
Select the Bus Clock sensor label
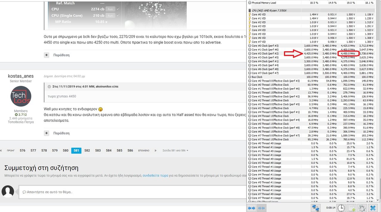tap(257, 77)
